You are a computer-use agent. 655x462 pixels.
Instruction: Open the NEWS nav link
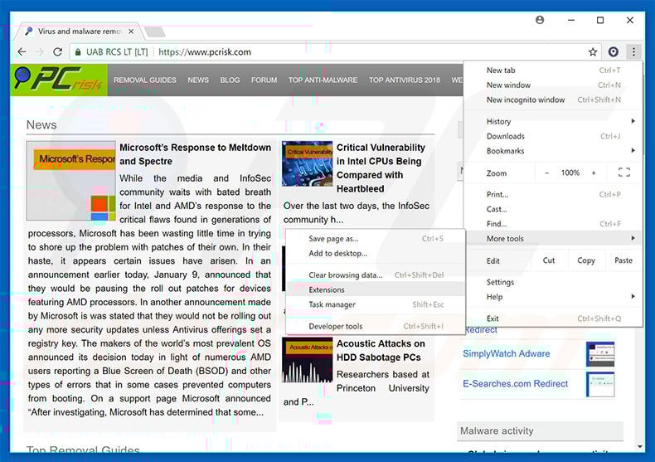[198, 80]
